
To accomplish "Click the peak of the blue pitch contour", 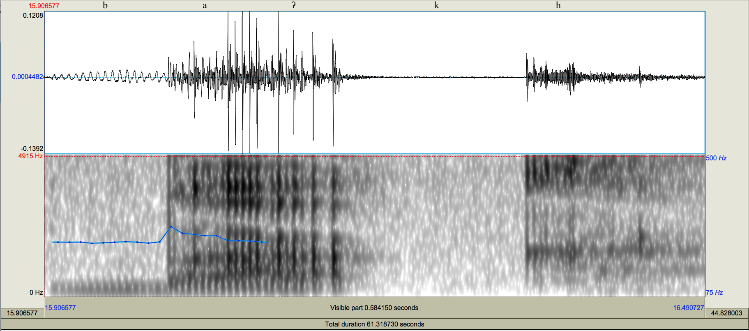I will point(171,227).
